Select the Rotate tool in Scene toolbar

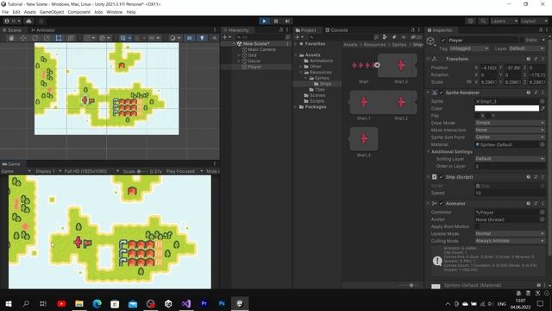tap(34, 38)
